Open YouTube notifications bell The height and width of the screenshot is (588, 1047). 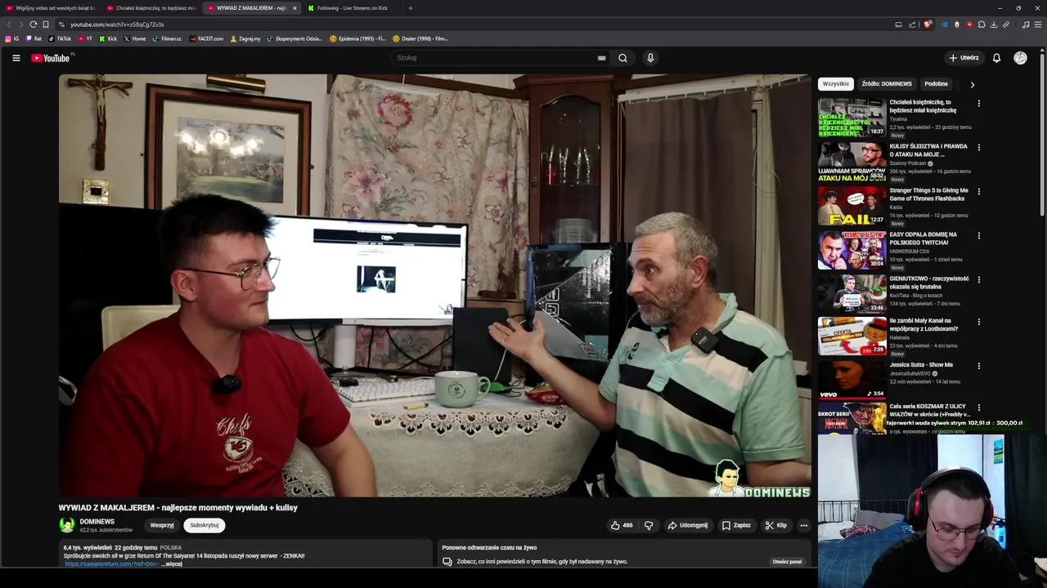(996, 58)
